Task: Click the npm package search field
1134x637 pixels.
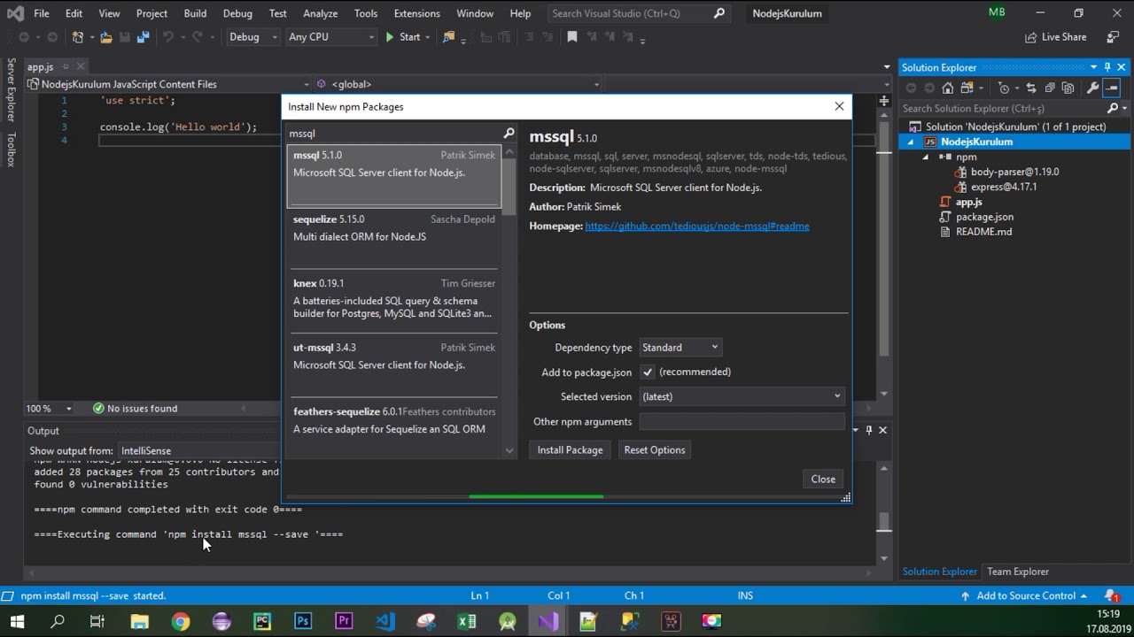Action: pos(395,134)
